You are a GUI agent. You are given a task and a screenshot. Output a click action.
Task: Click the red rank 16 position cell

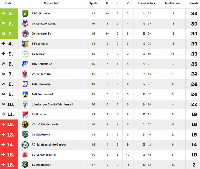click(9, 165)
